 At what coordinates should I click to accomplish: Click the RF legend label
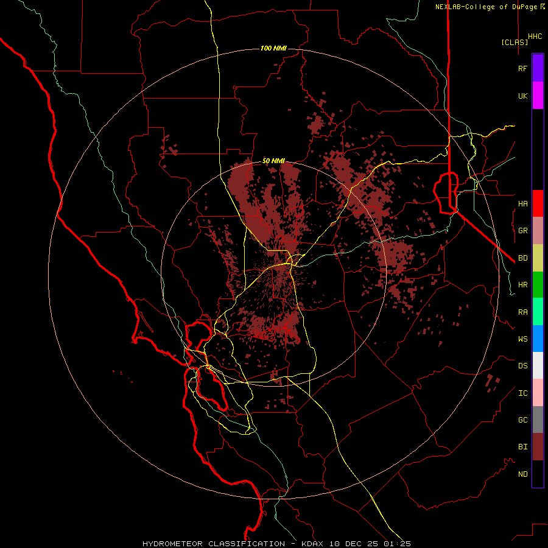[x=522, y=68]
